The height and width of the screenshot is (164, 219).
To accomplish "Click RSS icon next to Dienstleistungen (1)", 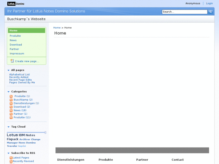I will (11, 104).
